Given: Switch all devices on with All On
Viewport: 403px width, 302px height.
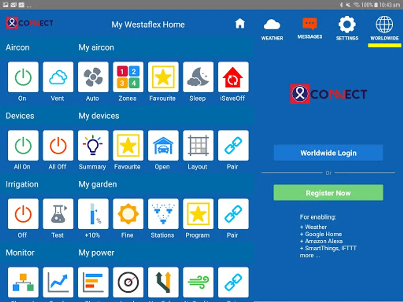Looking at the screenshot, I should [23, 145].
